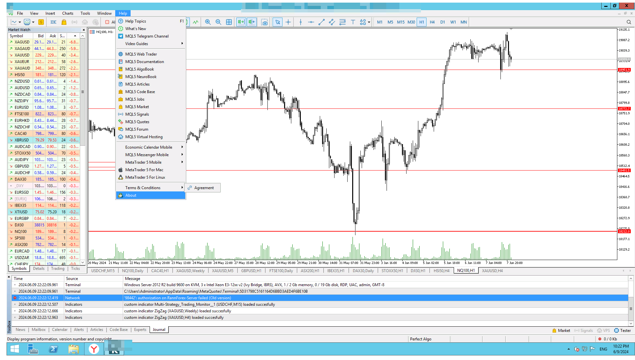
Task: Select the crosshair tool
Action: [x=288, y=22]
